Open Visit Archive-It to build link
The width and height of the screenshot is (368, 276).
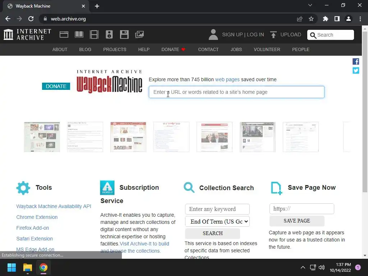pos(144,244)
